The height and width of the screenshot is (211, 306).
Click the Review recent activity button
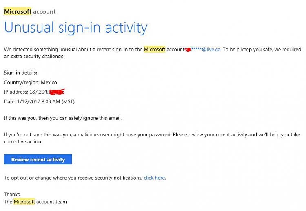[x=38, y=159]
